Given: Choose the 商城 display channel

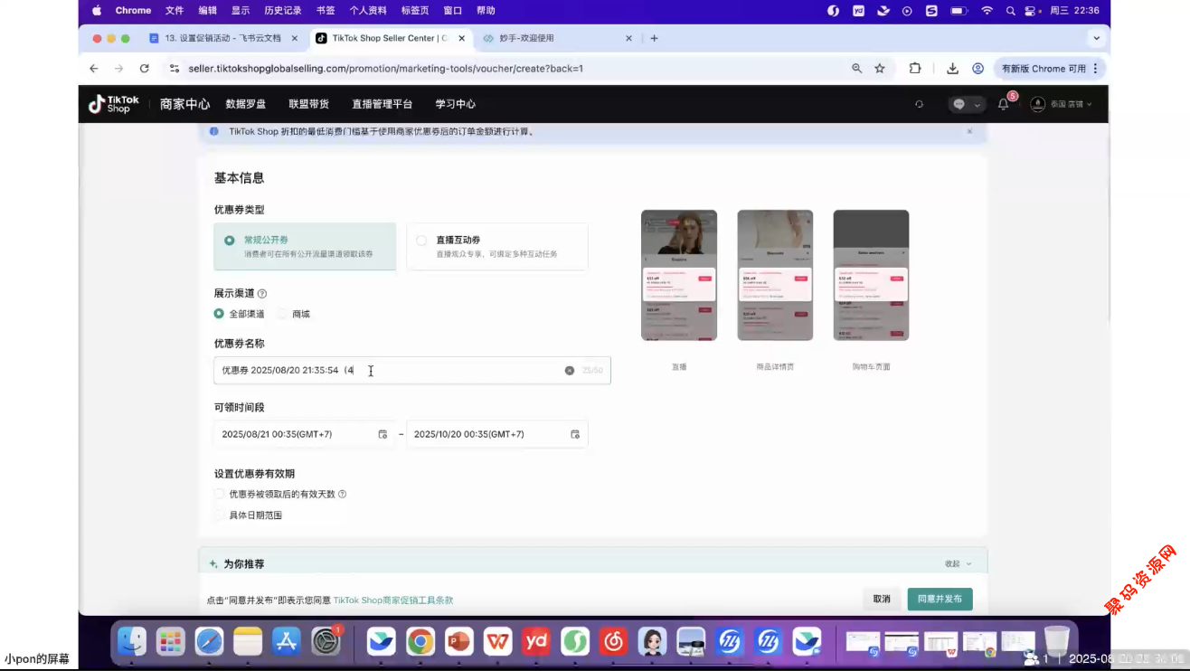Looking at the screenshot, I should pyautogui.click(x=283, y=314).
